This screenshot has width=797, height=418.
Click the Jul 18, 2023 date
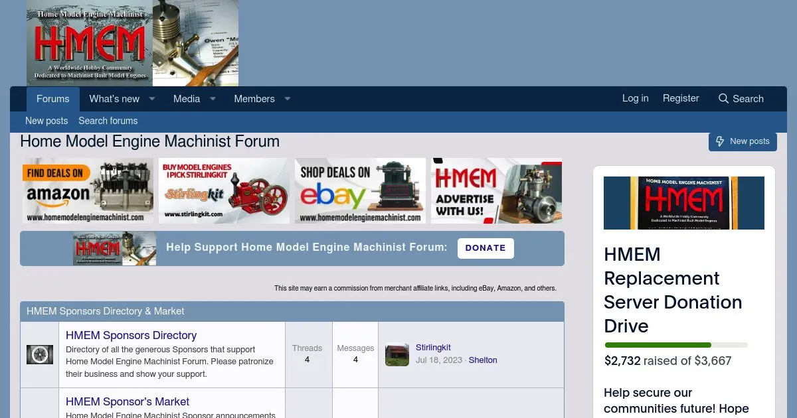(x=438, y=360)
